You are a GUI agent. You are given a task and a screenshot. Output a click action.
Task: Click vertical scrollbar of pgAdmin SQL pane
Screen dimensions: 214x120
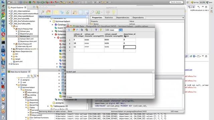tap(183, 87)
